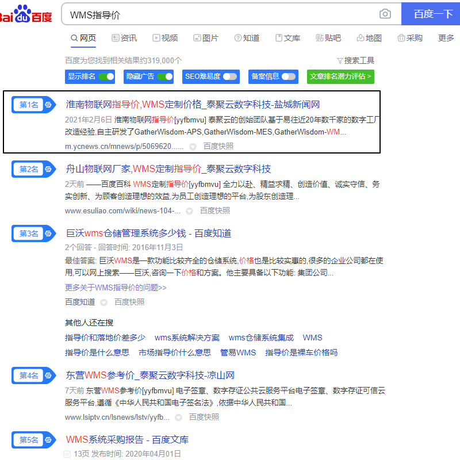This screenshot has width=460, height=460.
Task: Go to the 贴吧 tab
Action: click(x=328, y=38)
